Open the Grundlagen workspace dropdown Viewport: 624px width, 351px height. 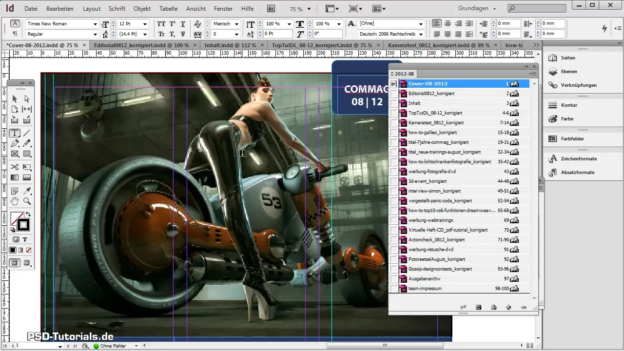[x=477, y=9]
